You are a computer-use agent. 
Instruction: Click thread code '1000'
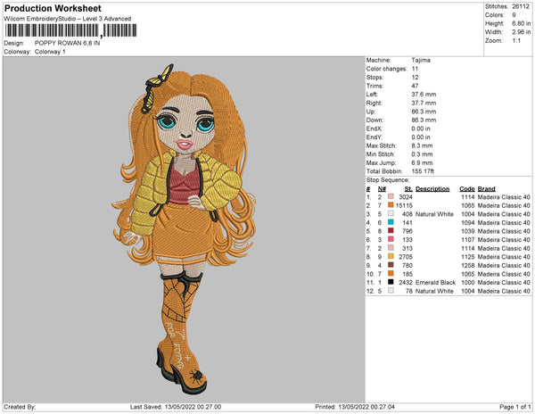tap(467, 283)
